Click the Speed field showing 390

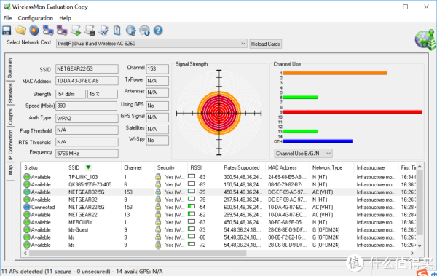pos(87,106)
